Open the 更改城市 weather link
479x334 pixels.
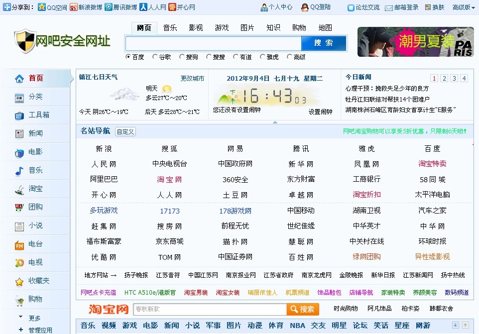pyautogui.click(x=192, y=79)
